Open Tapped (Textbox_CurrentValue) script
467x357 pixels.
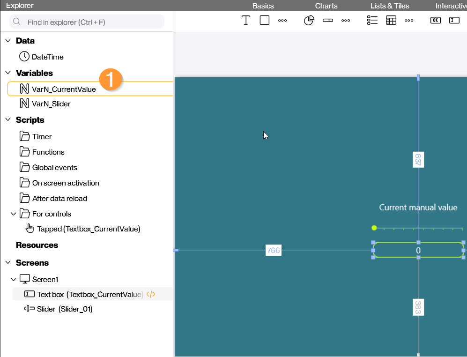coord(88,229)
